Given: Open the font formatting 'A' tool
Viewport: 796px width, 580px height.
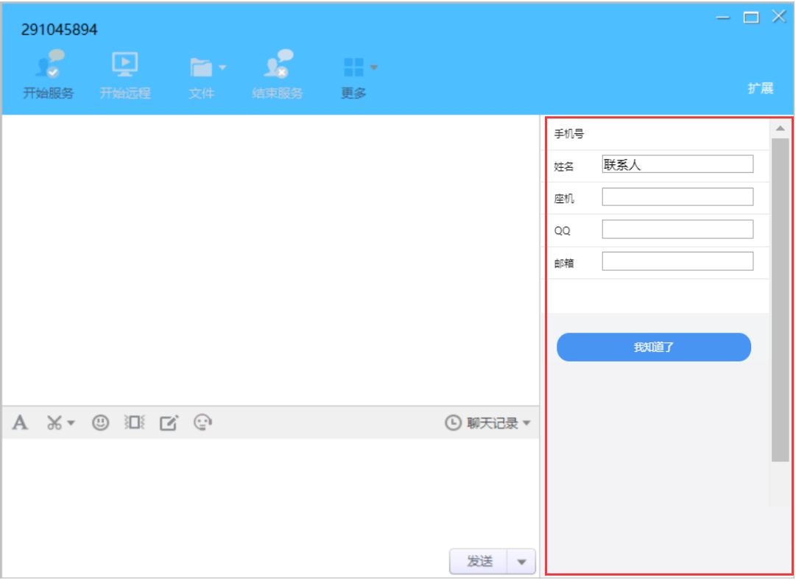Looking at the screenshot, I should [x=20, y=423].
